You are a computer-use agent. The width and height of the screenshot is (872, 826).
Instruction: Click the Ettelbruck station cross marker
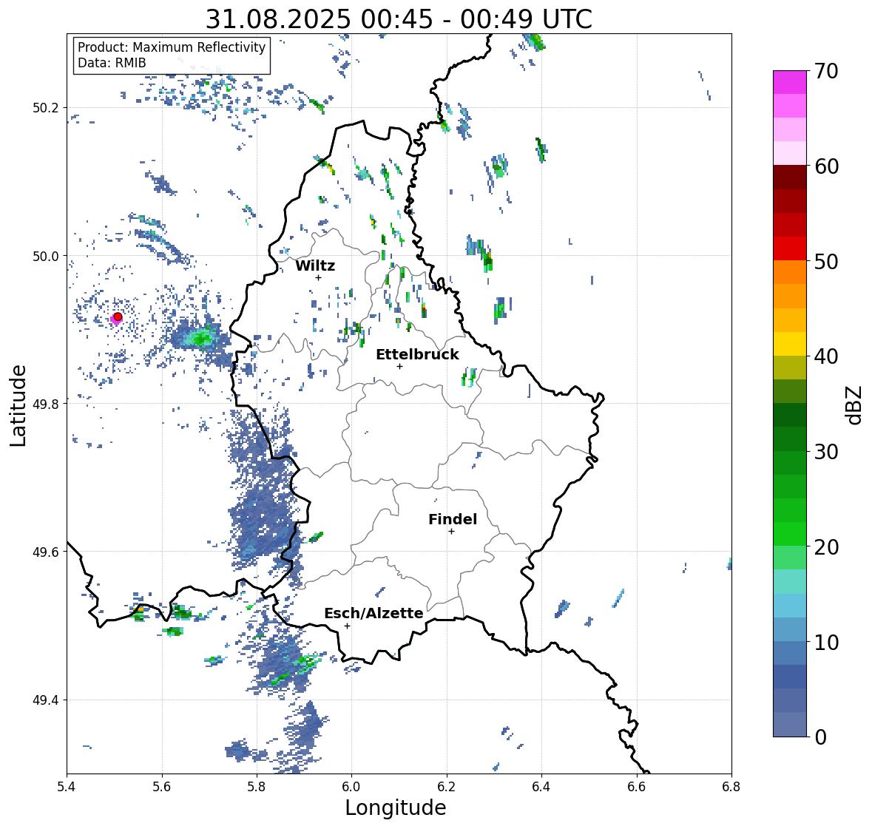click(399, 366)
